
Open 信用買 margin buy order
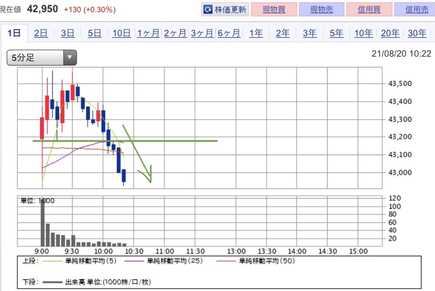click(x=369, y=10)
